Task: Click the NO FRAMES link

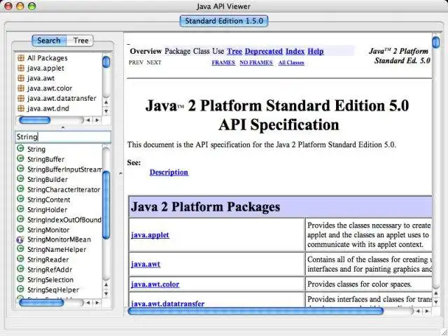Action: tap(256, 62)
